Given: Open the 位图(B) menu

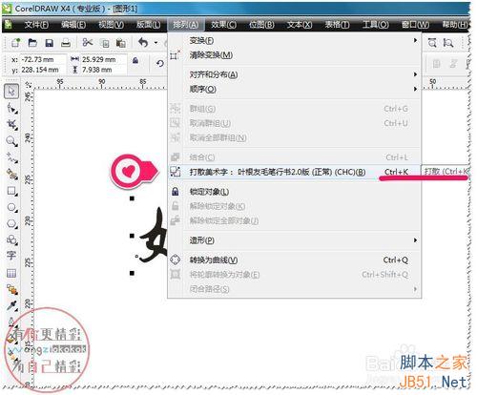Looking at the screenshot, I should click(x=261, y=25).
